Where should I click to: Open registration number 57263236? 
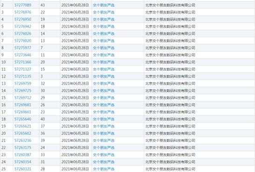[x=23, y=140]
